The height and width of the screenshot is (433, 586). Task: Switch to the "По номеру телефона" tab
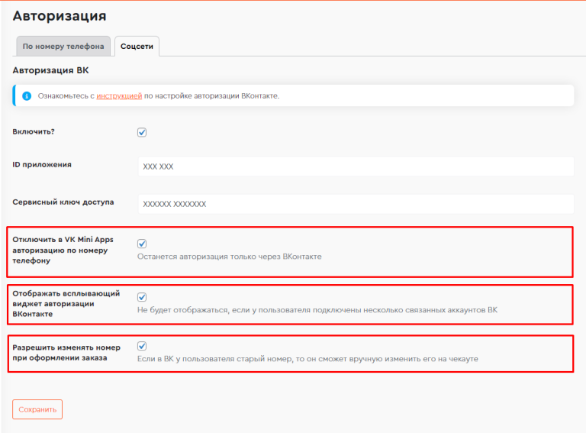[63, 47]
